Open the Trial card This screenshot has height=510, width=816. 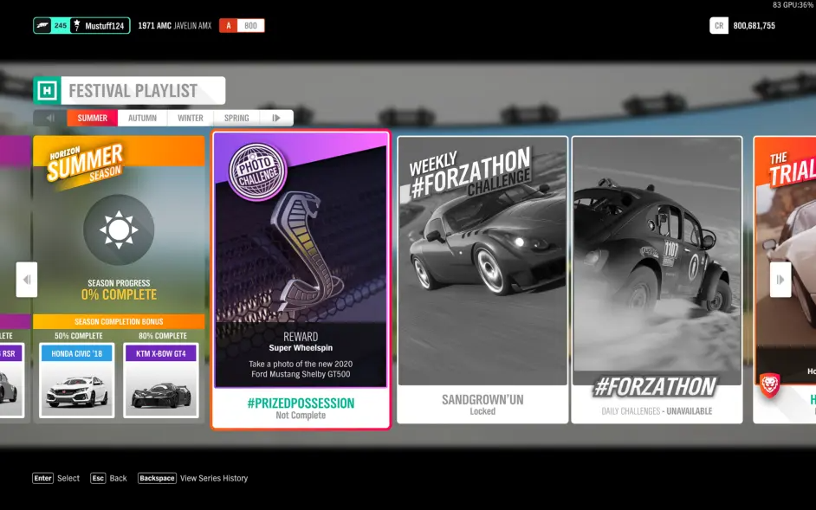click(x=785, y=280)
